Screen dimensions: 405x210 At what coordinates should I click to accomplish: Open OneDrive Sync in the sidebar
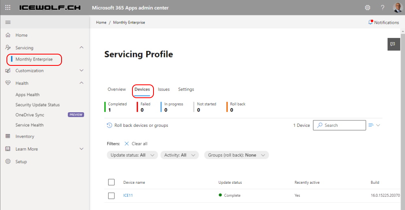coord(30,115)
